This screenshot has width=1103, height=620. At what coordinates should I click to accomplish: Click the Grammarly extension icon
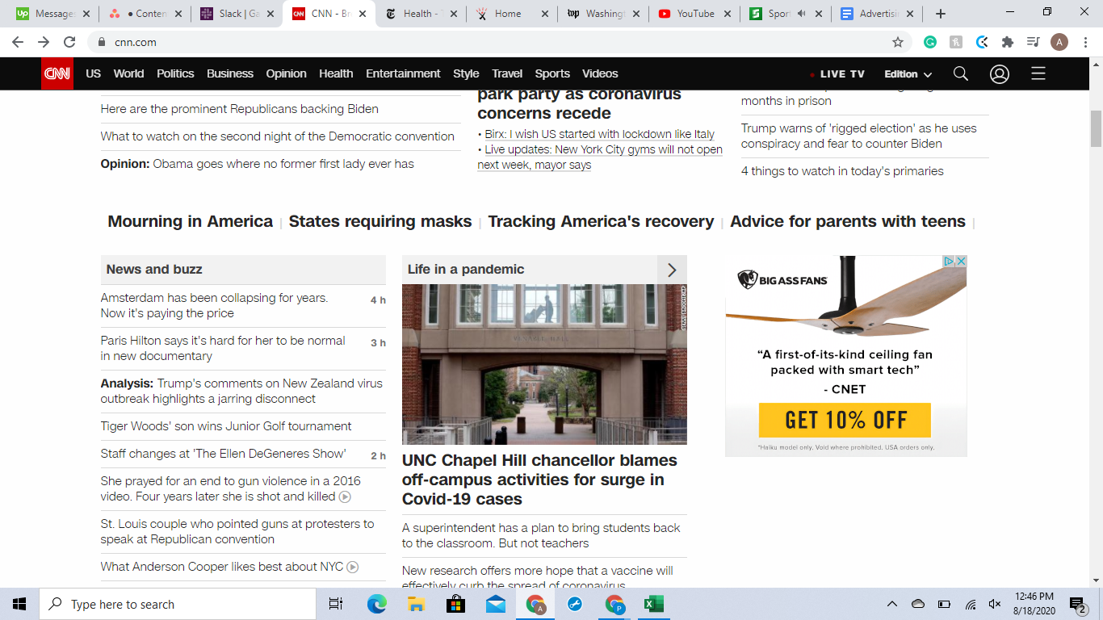click(930, 42)
